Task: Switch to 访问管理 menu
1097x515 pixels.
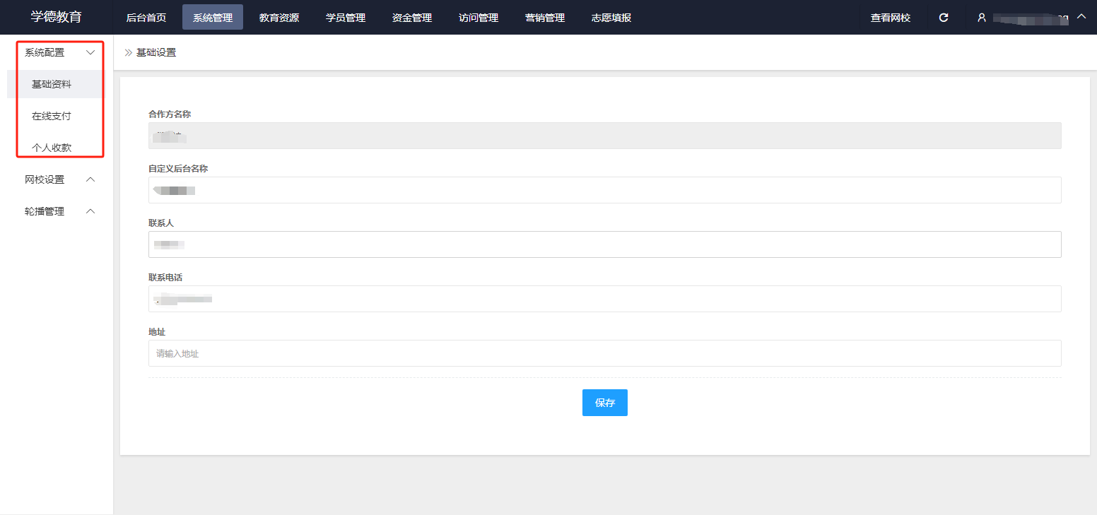Action: pos(479,18)
